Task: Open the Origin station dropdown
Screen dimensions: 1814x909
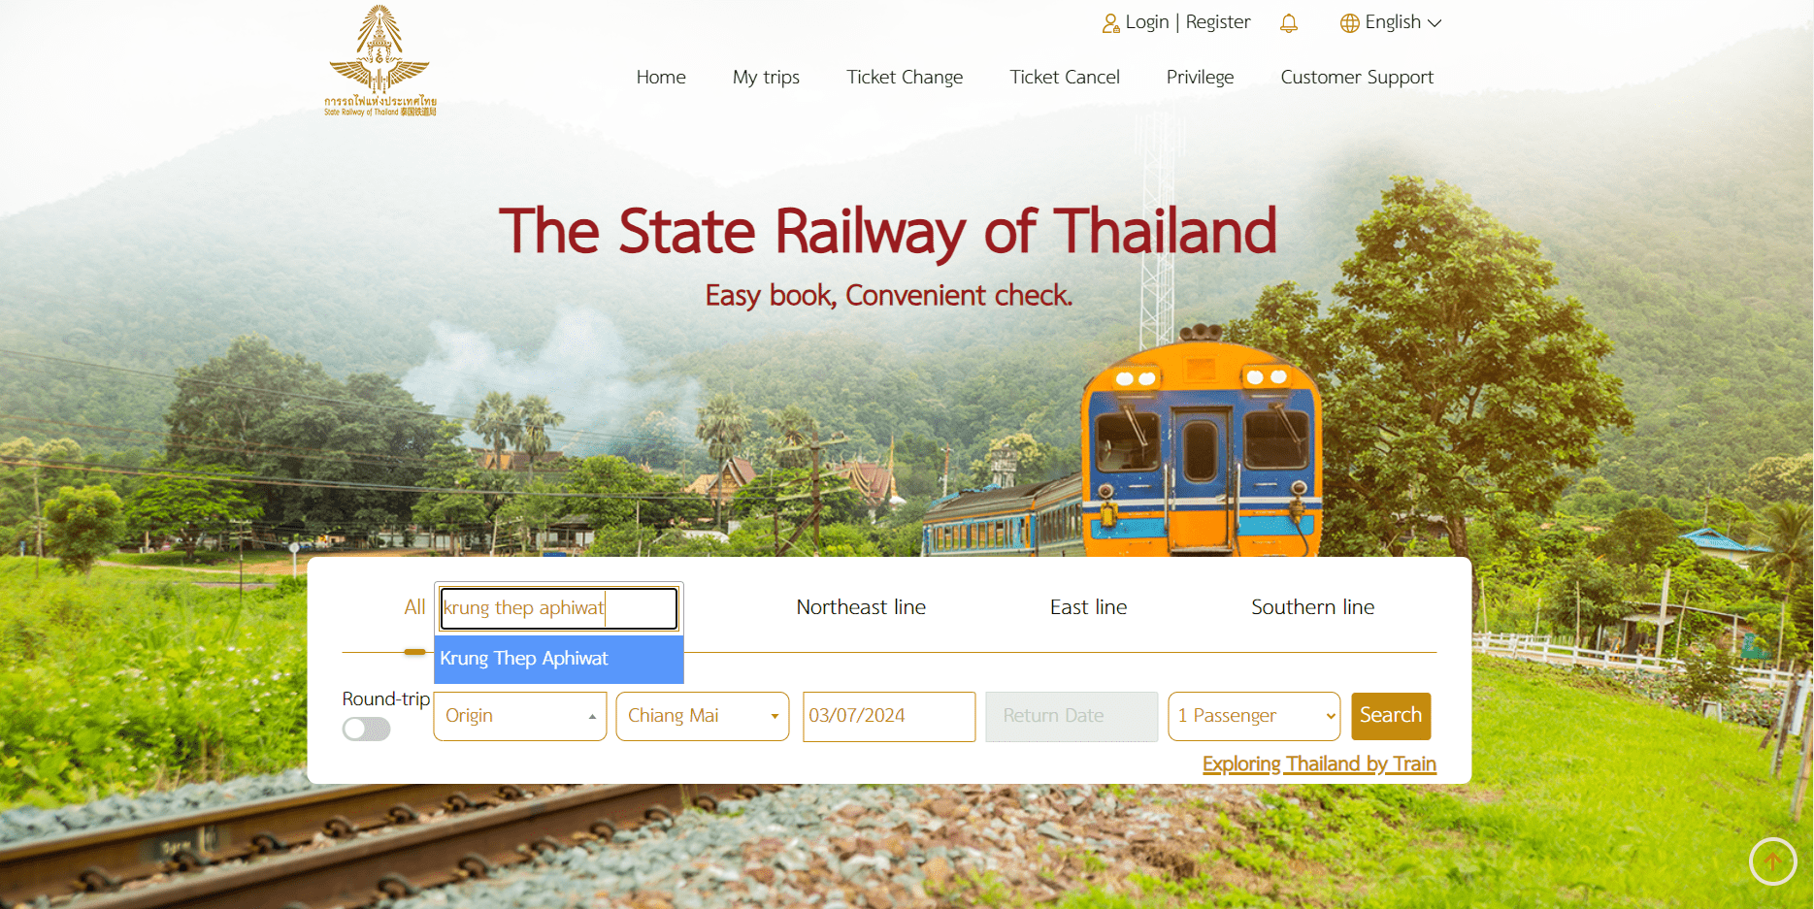Action: [520, 716]
